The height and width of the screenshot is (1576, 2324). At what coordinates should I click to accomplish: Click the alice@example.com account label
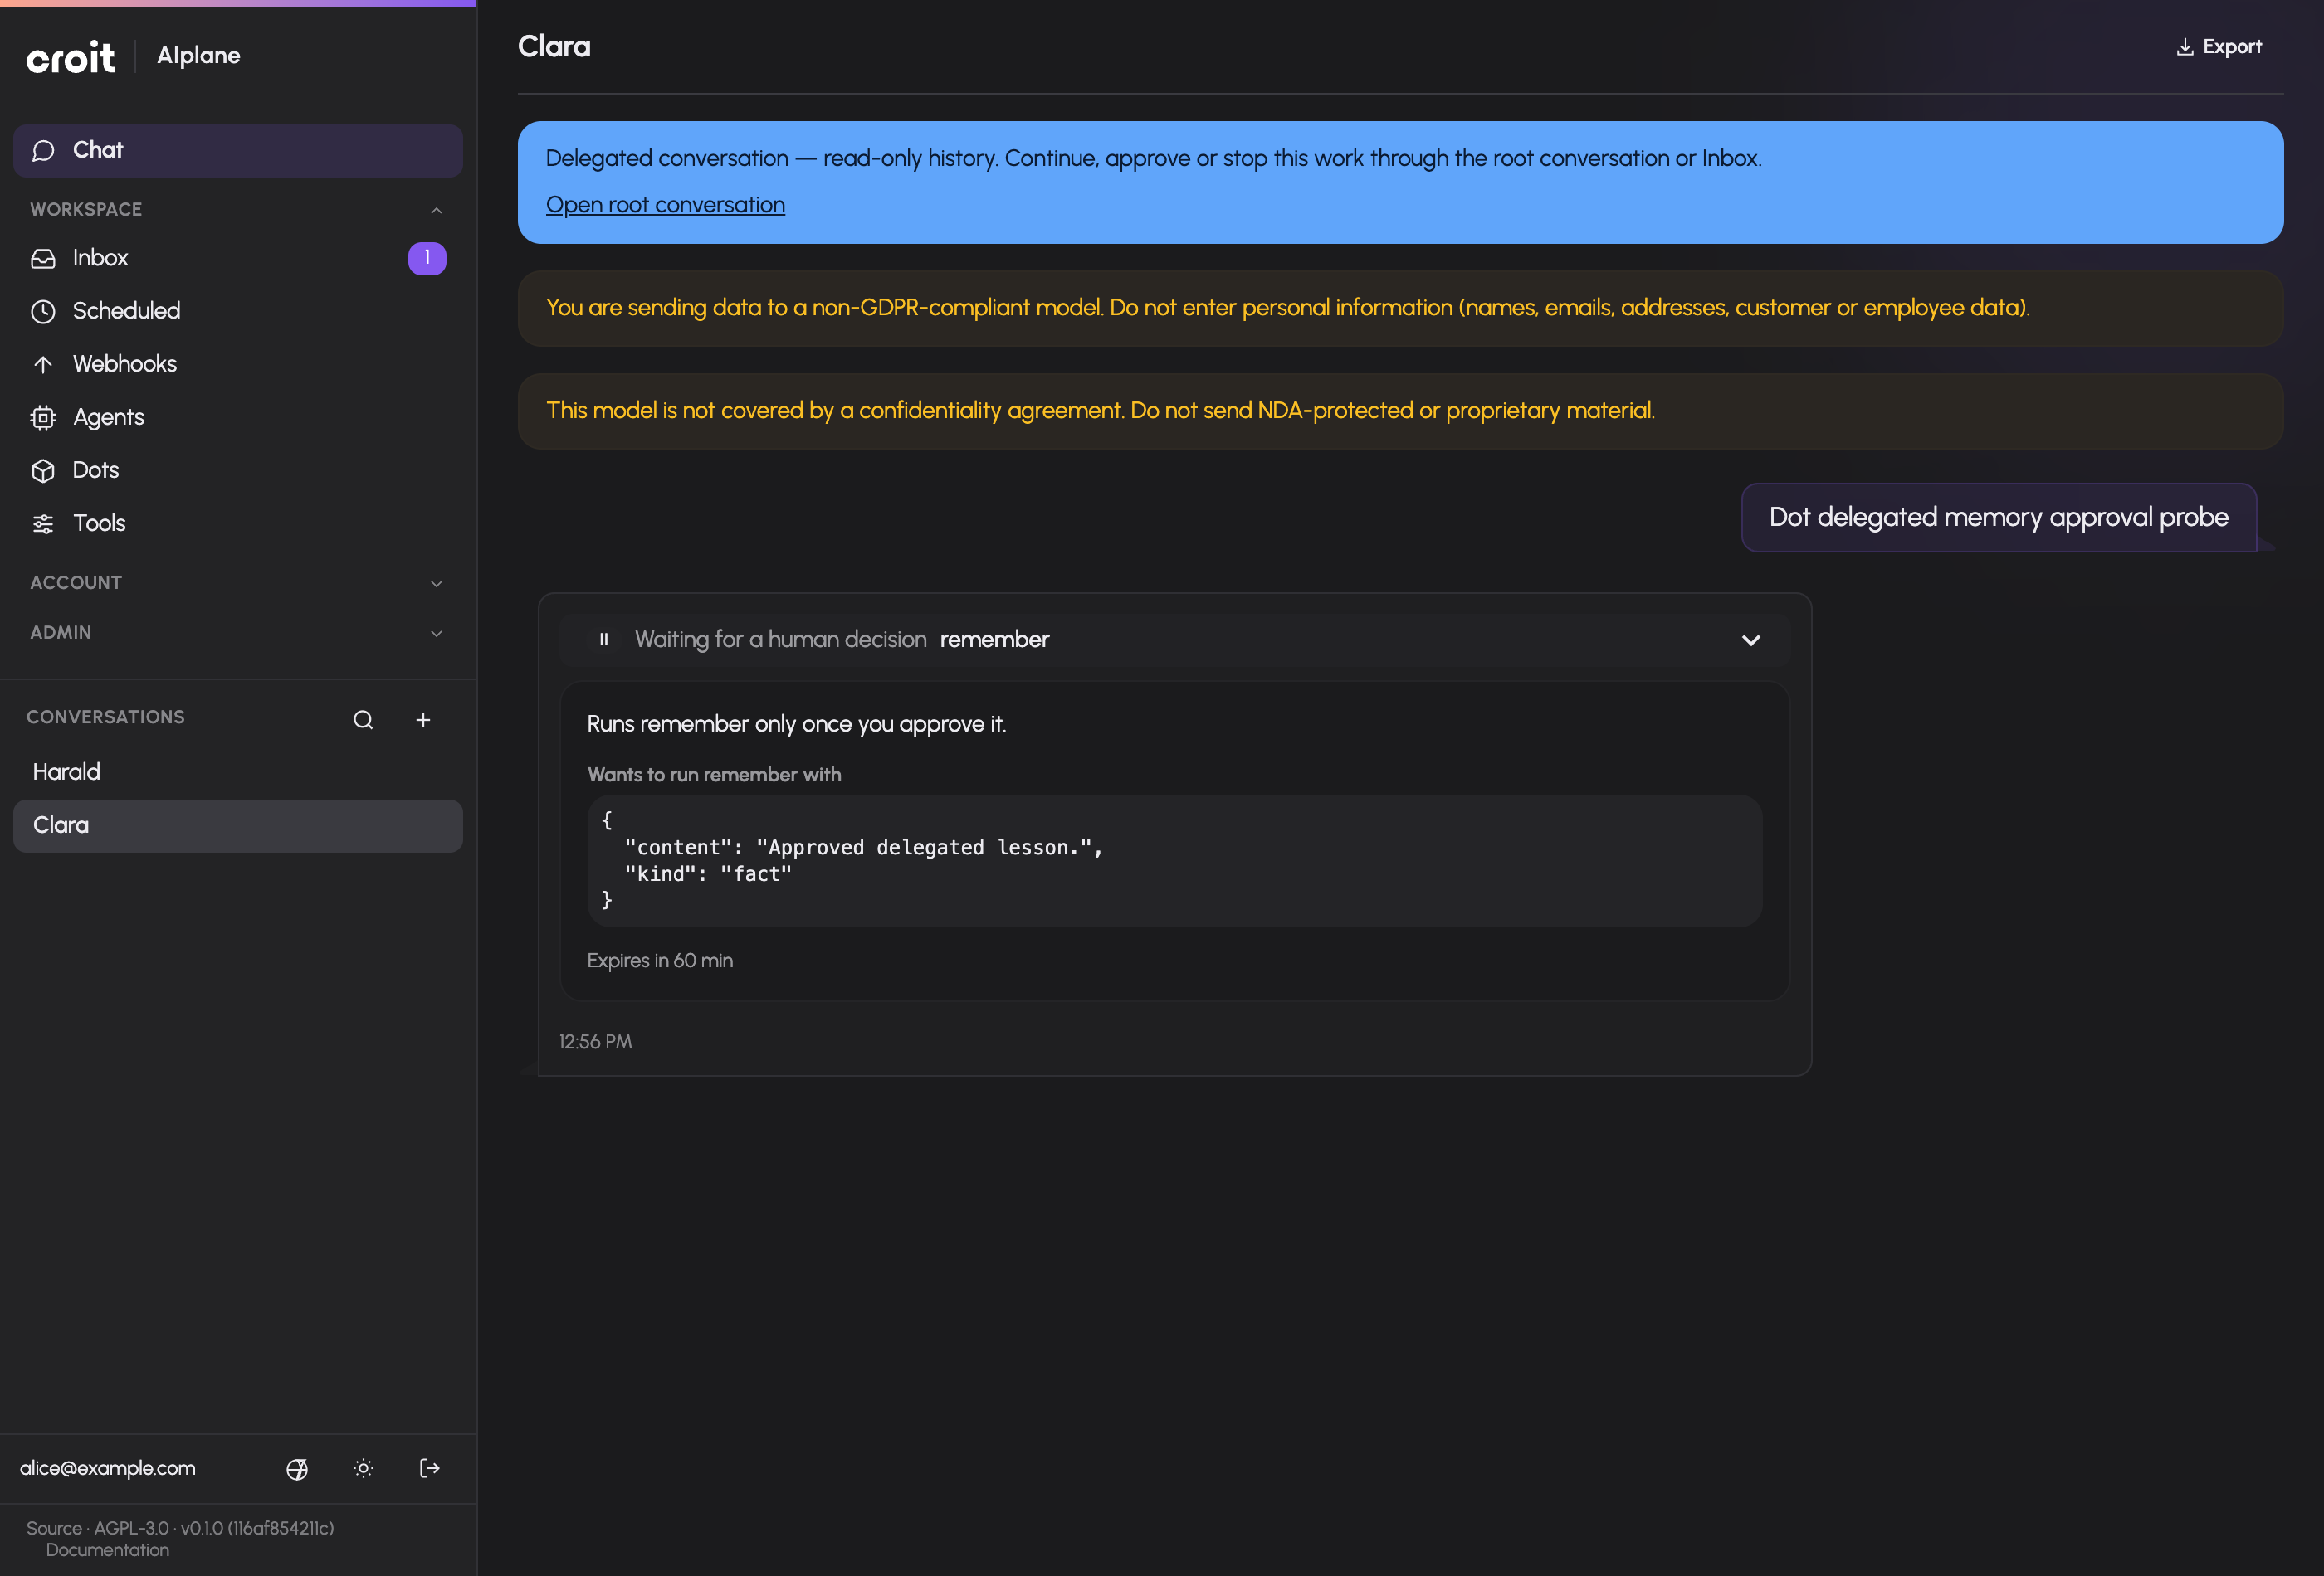pyautogui.click(x=108, y=1468)
